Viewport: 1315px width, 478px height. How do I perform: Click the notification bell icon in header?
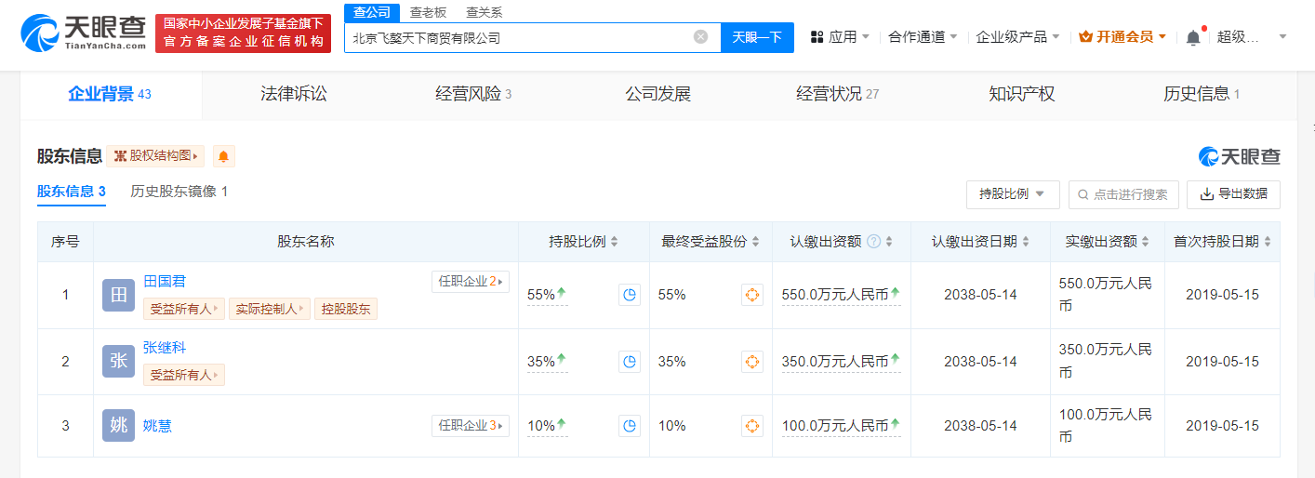[1193, 37]
